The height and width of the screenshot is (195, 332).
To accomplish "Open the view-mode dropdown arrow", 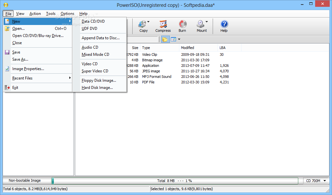I will click(x=179, y=39).
